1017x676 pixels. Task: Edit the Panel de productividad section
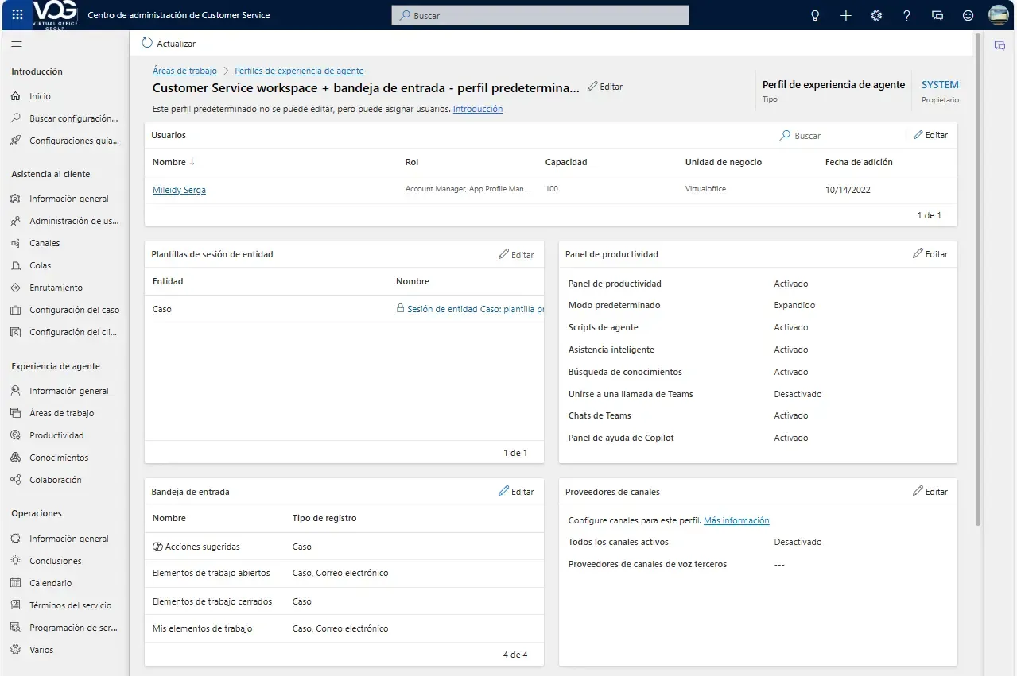(x=930, y=254)
